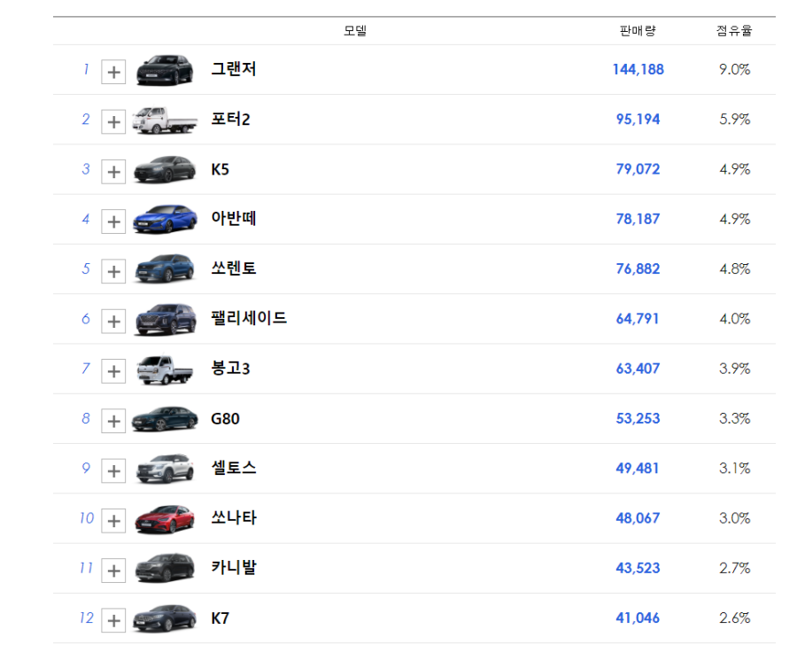
Task: Select sales figure 78,187
Action: tap(638, 219)
